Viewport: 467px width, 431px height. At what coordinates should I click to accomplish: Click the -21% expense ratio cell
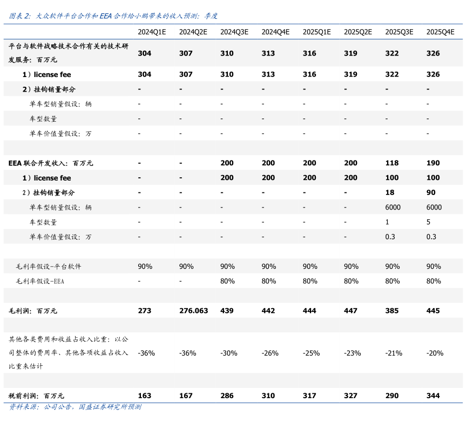[394, 353]
